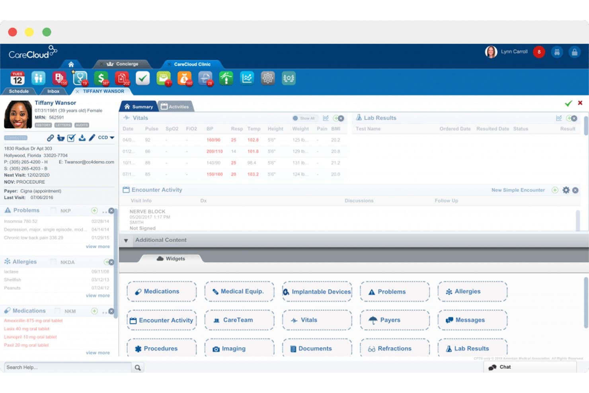Image resolution: width=589 pixels, height=393 pixels.
Task: Add the CareTeam widget
Action: tap(240, 320)
